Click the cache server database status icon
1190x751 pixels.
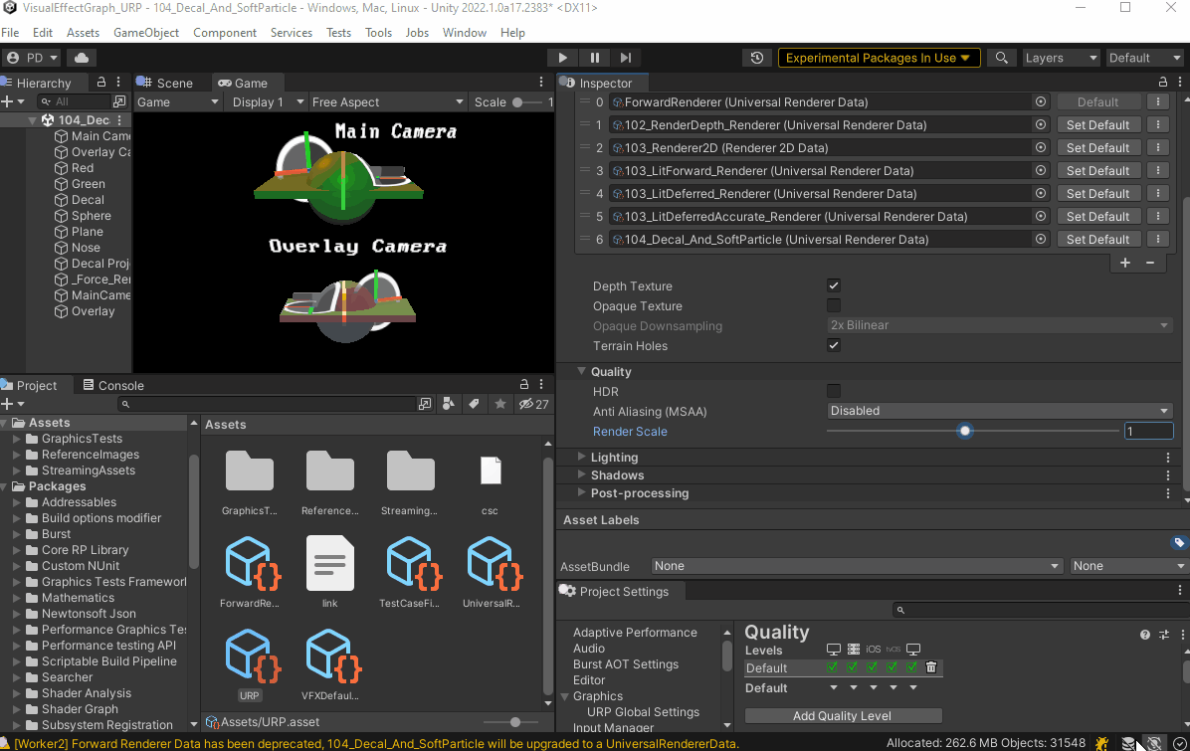coord(1128,743)
